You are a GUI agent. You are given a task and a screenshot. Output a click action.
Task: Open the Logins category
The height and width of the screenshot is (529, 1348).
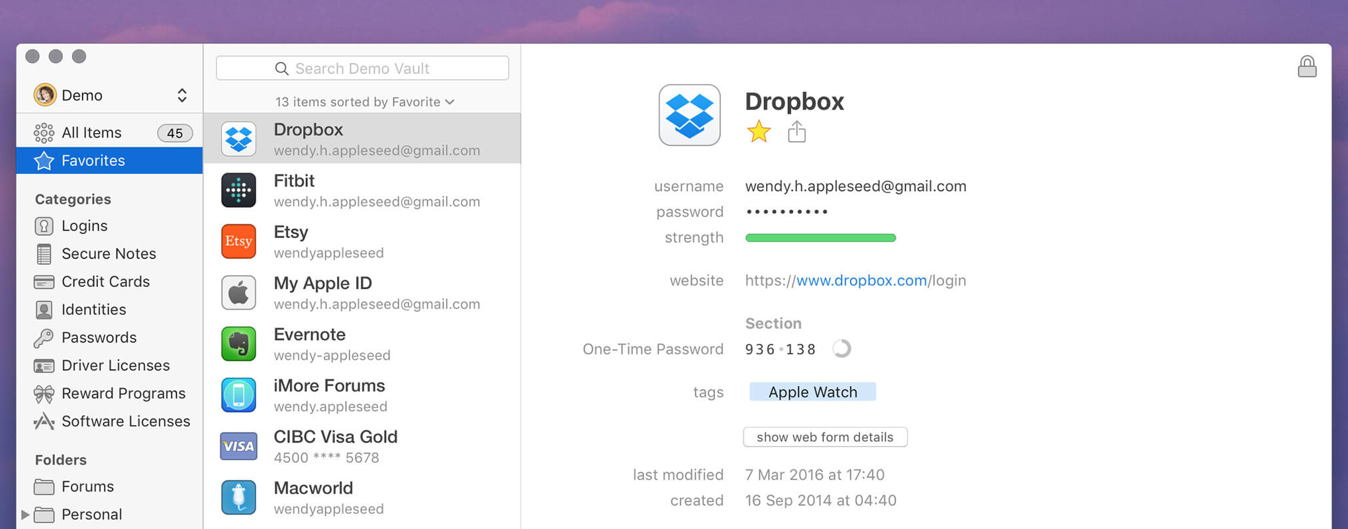84,226
